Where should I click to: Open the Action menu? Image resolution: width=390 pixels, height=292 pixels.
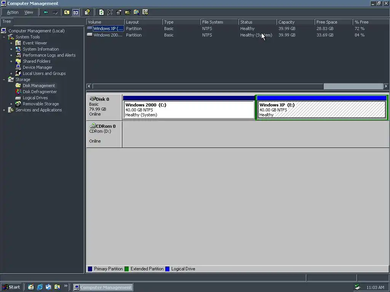(x=13, y=12)
